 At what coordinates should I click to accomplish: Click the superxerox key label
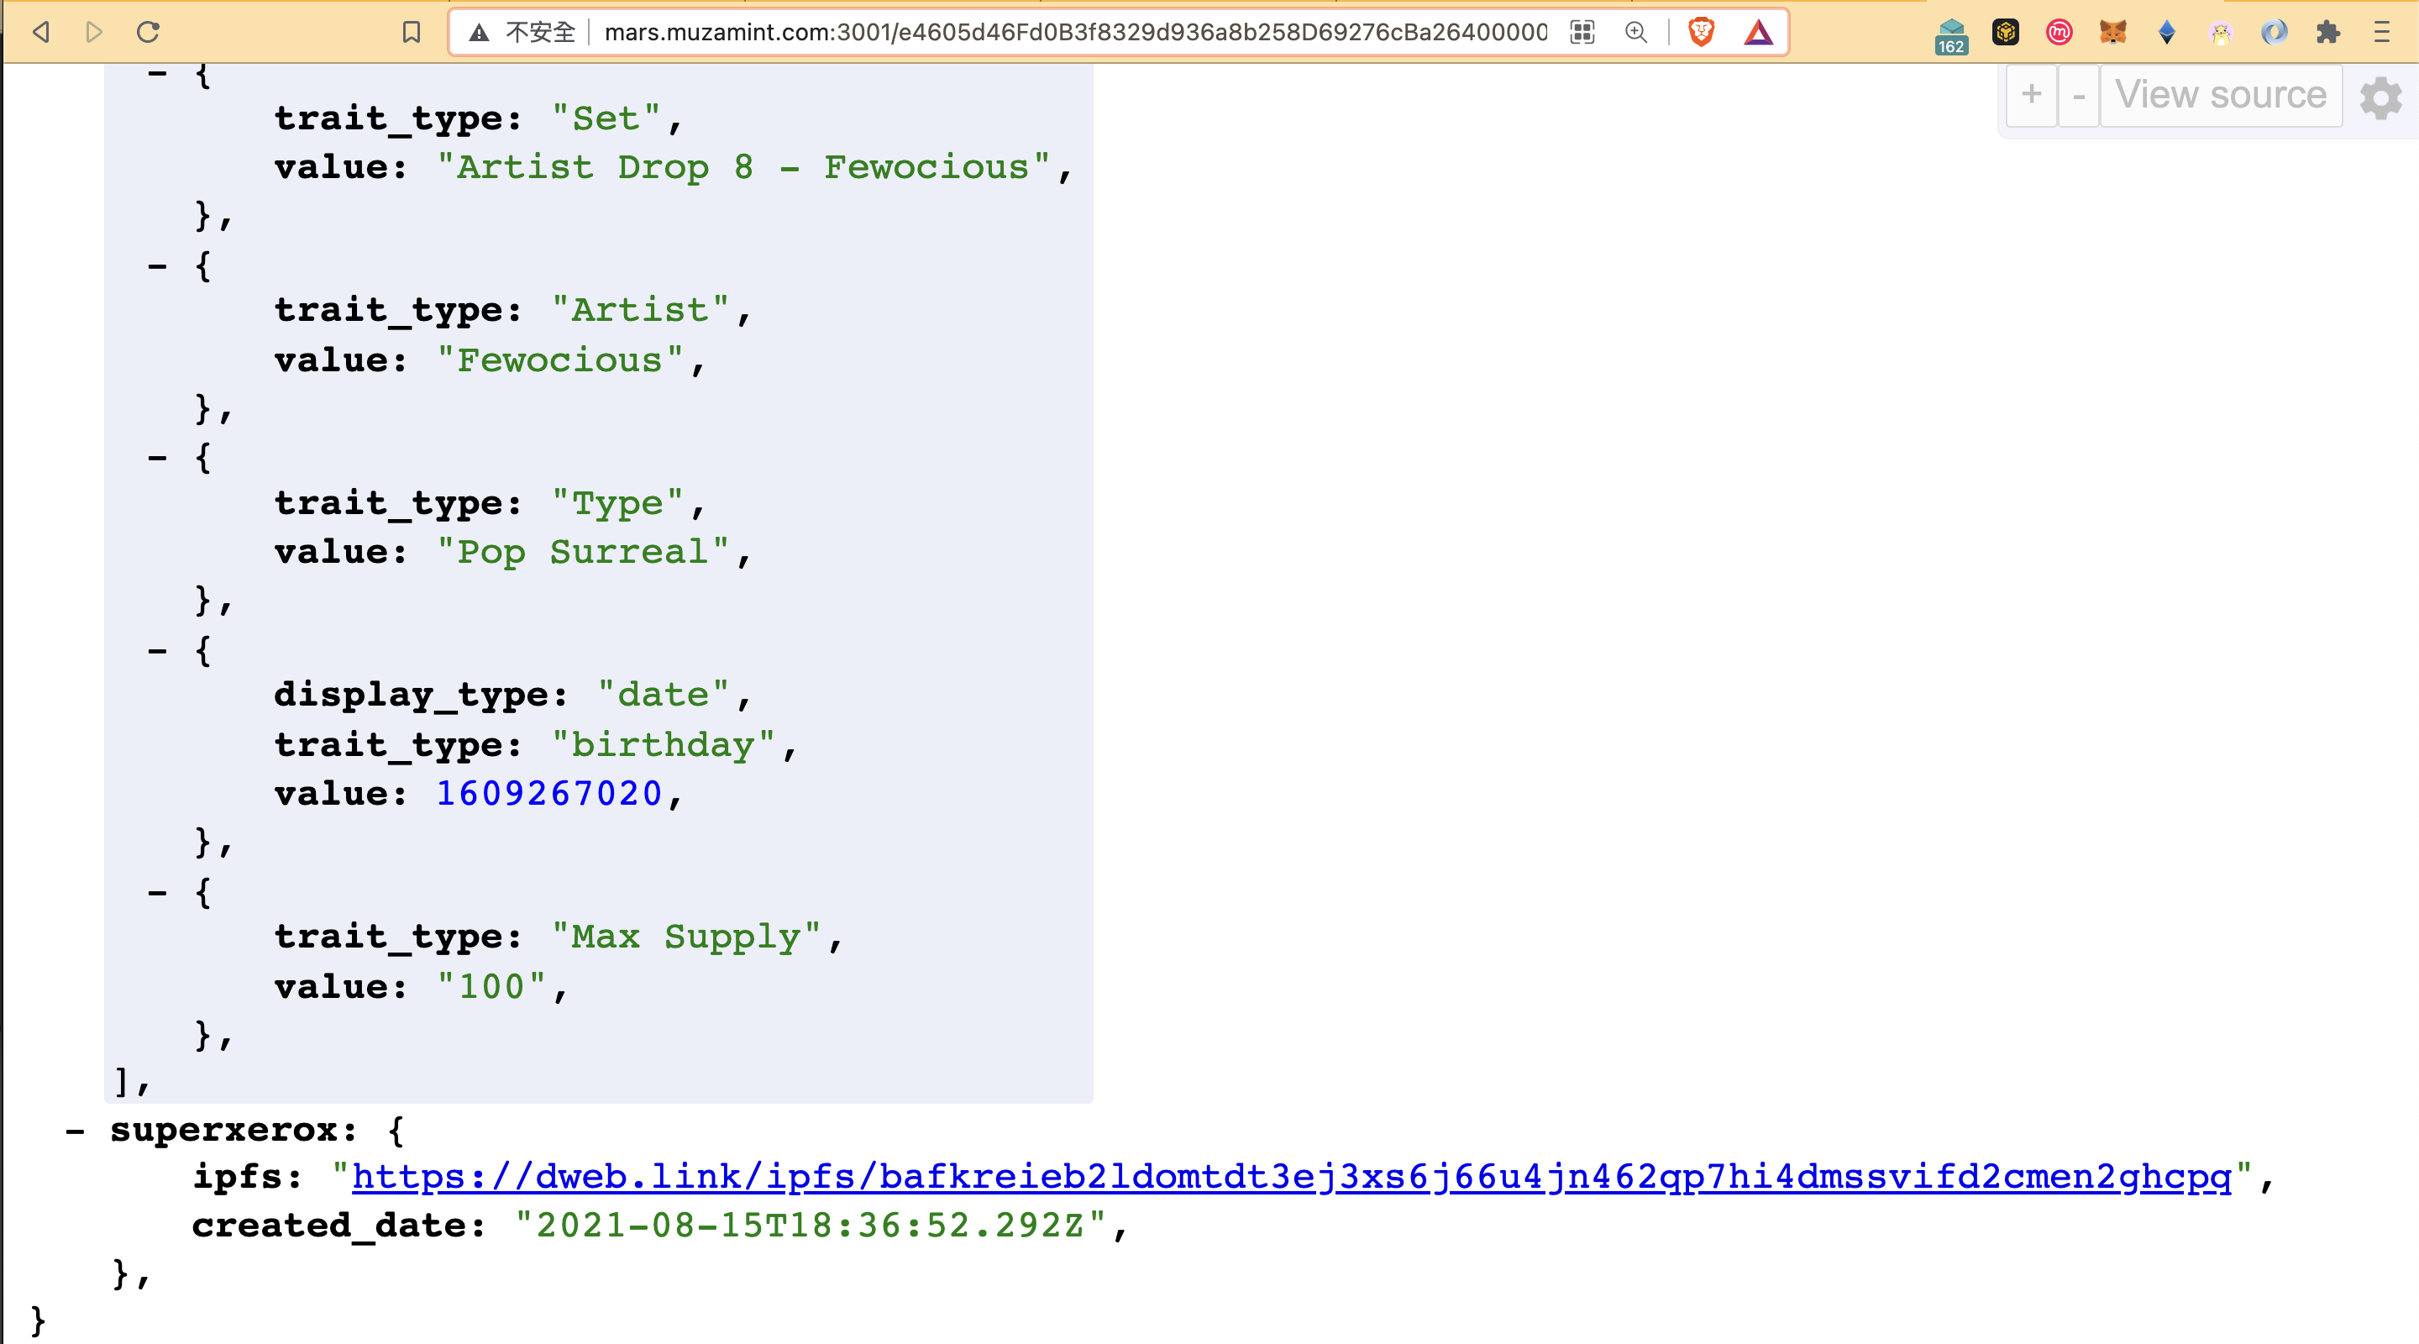point(223,1130)
